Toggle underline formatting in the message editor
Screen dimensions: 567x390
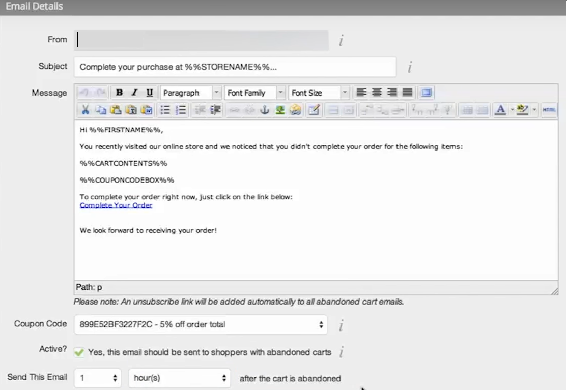pos(149,93)
